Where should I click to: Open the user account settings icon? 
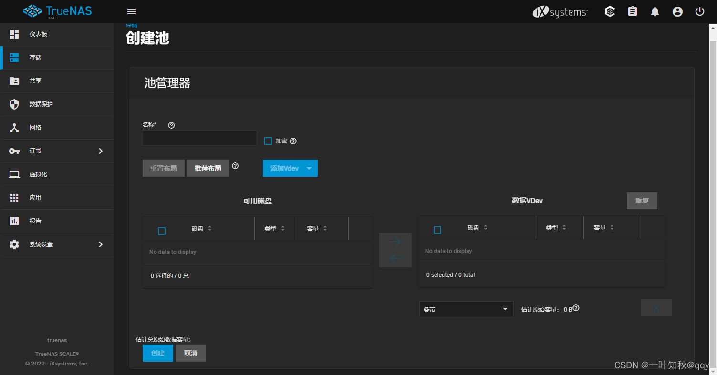pos(677,11)
